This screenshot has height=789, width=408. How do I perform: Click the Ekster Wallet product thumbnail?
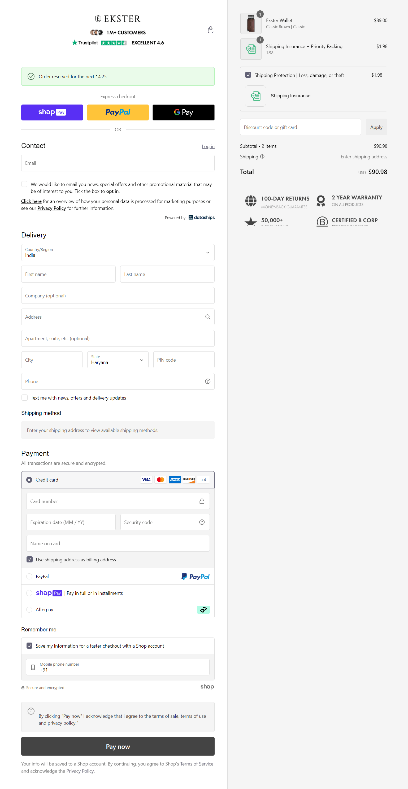[x=251, y=23]
